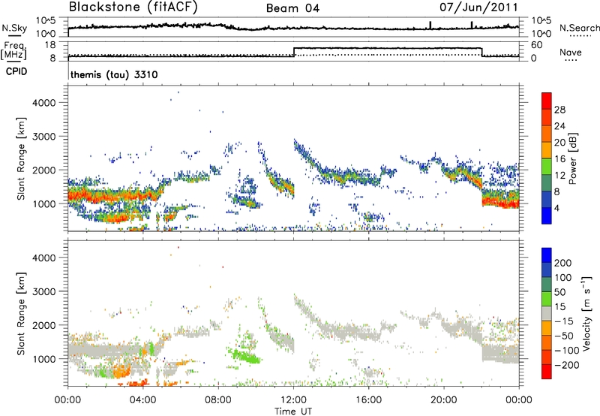Click 'Slant Range [km]' label of velocity panel
600x416 pixels.
(21, 313)
